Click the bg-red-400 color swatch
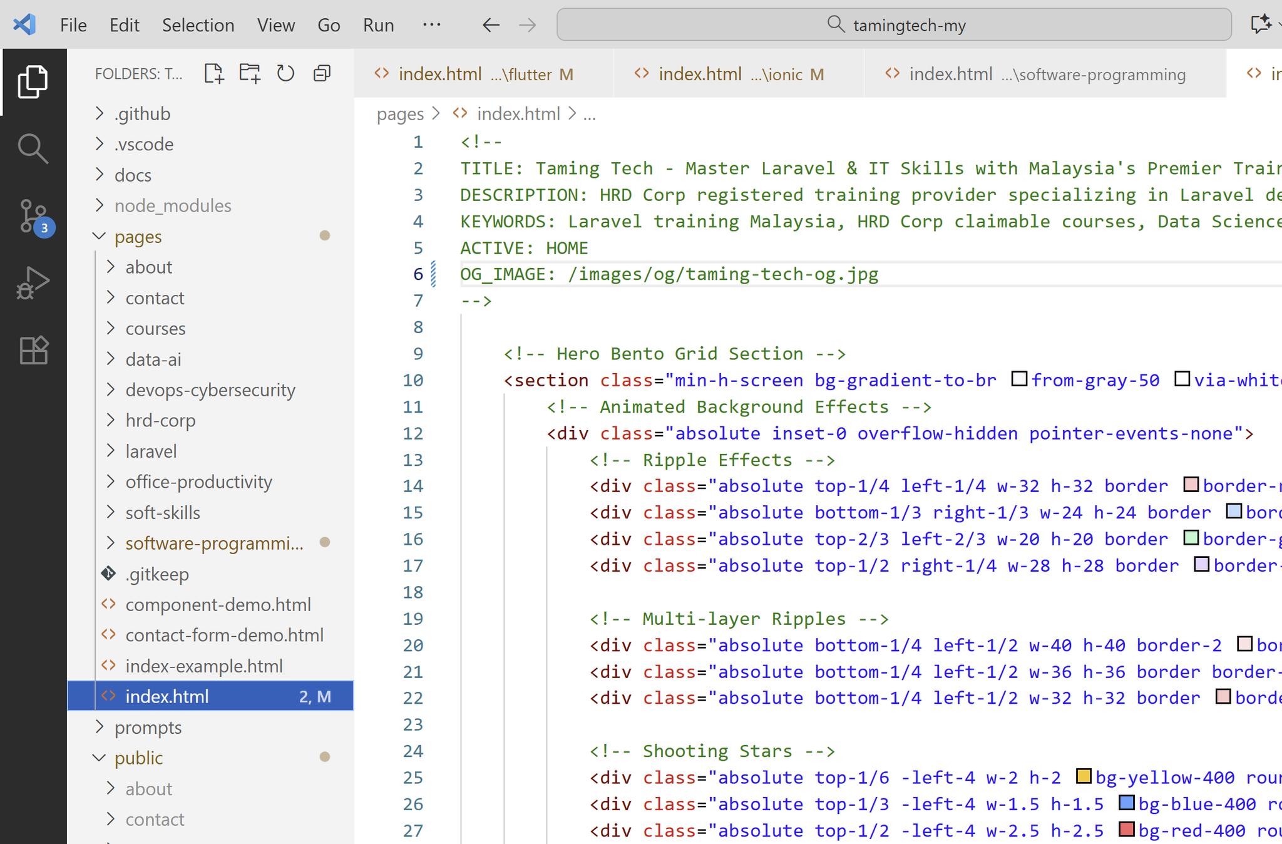The image size is (1282, 844). click(1127, 830)
